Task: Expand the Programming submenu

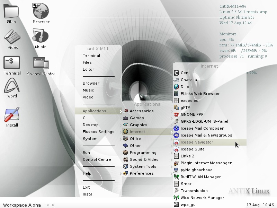Action: pos(148,153)
